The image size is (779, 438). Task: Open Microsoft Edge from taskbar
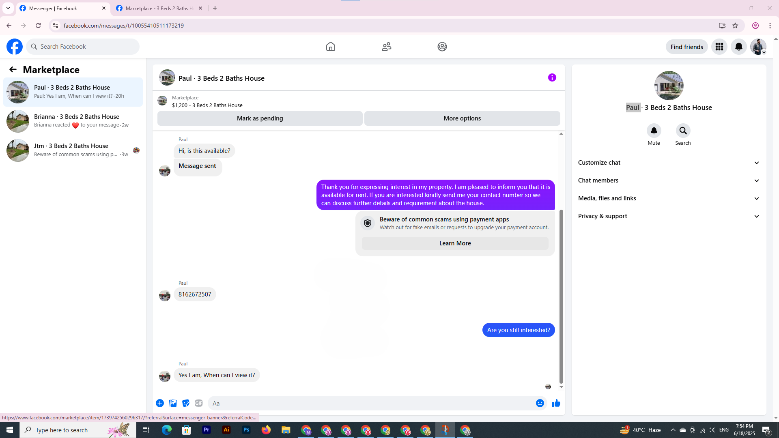(x=167, y=430)
